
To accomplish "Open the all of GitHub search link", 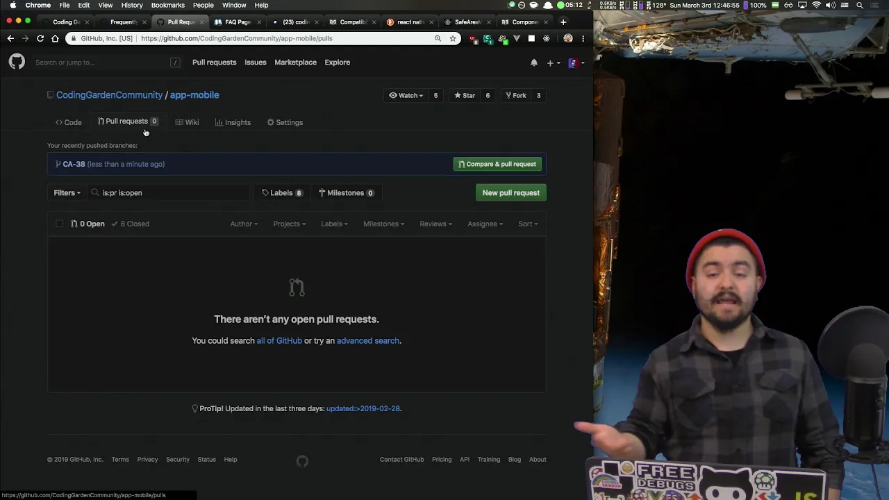I will 279,341.
